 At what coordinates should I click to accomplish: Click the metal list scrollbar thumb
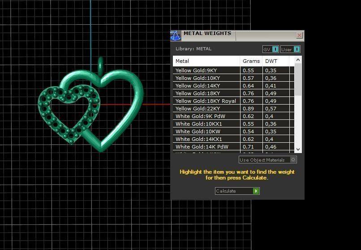[x=298, y=79]
